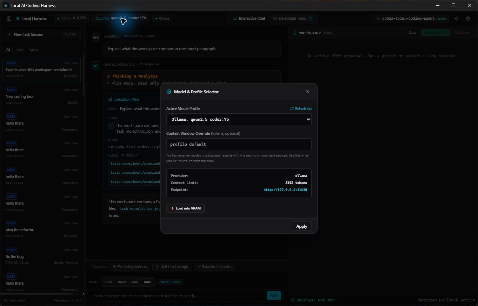Viewport: 478px width, 306px height.
Task: Click Load into VRAM button
Action: click(x=185, y=208)
